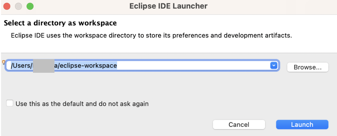Close the Eclipse IDE Launcher window

coord(7,6)
